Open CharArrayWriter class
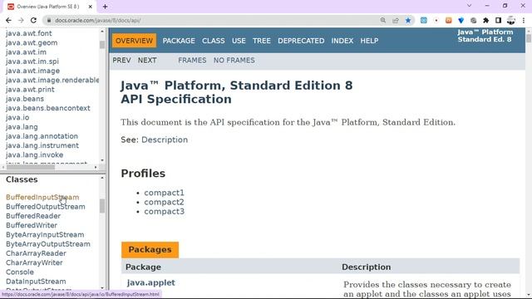The height and width of the screenshot is (299, 532). click(x=34, y=262)
